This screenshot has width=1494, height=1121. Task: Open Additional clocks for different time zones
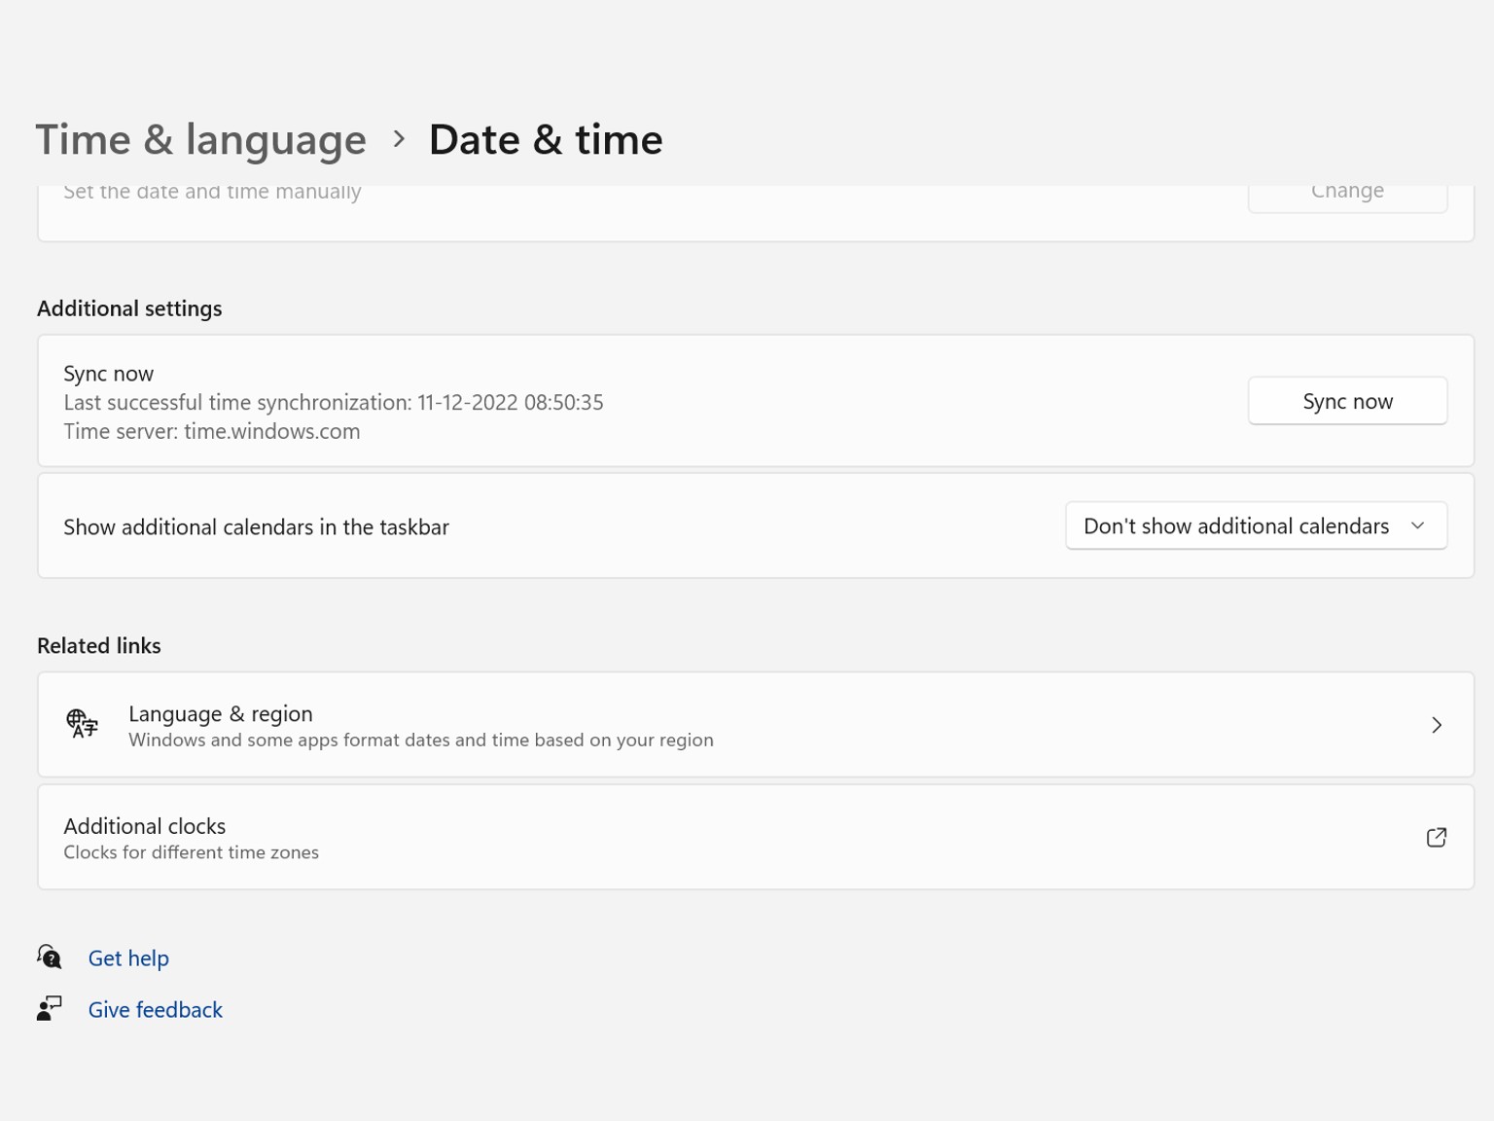coord(145,826)
